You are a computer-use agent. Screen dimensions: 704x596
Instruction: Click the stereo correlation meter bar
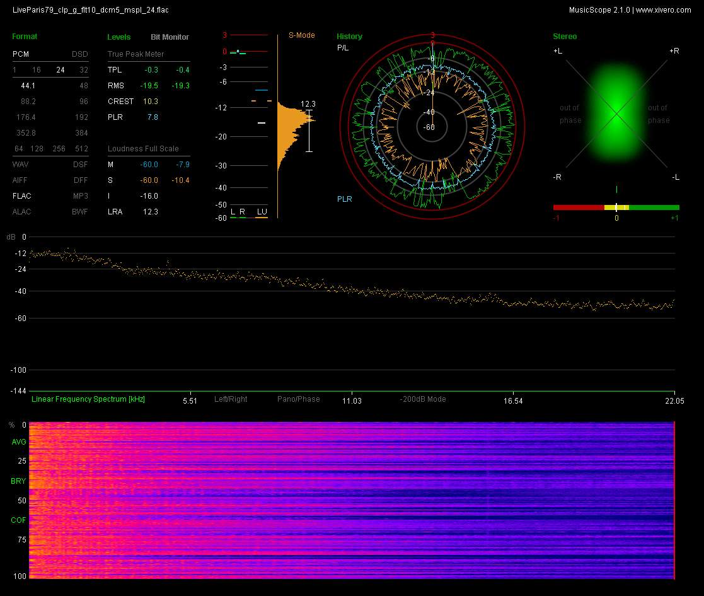[x=616, y=207]
